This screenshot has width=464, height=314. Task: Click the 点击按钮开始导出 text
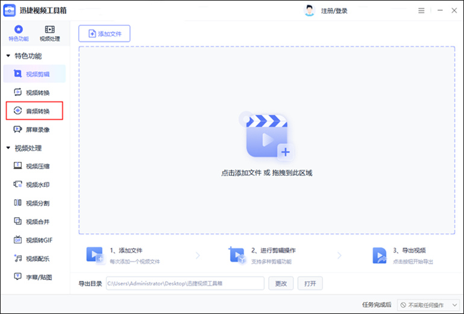point(413,262)
